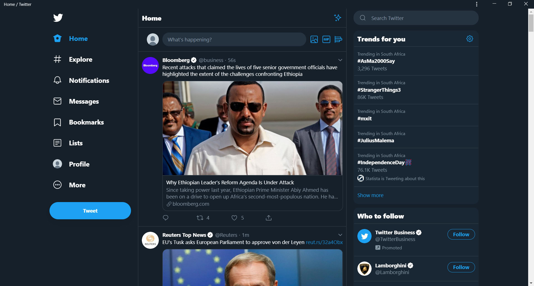Show more trends
Screen dimensions: 534x286
(370, 195)
